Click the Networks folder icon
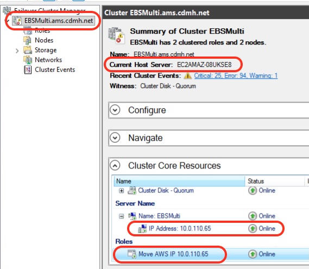This screenshot has height=269, width=309. point(27,60)
